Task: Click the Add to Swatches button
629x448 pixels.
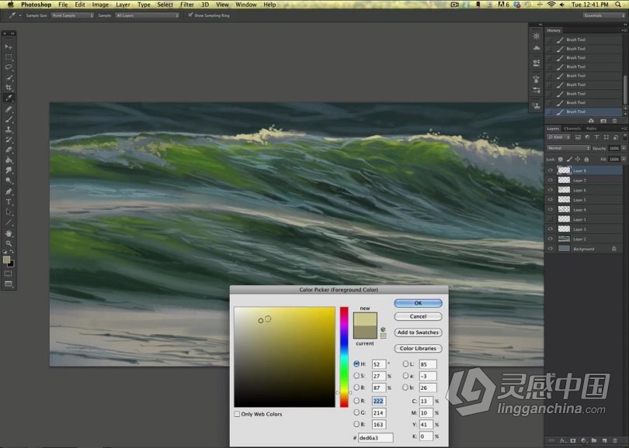Action: tap(418, 333)
